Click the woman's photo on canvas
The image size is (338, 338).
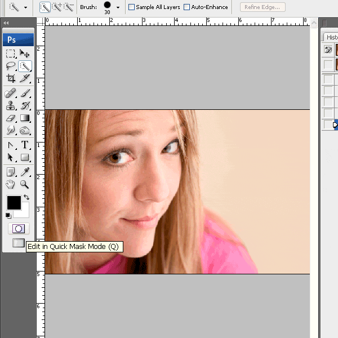click(x=177, y=192)
